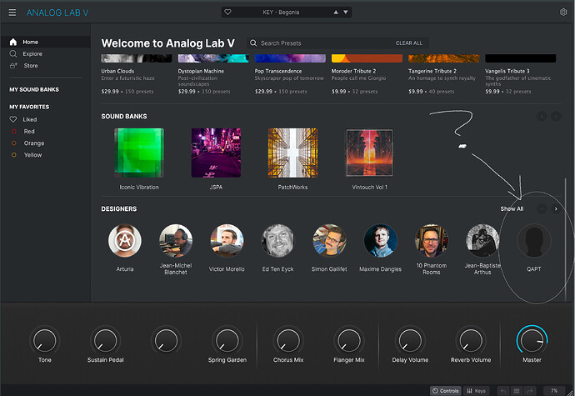Image resolution: width=575 pixels, height=396 pixels.
Task: Click the Search Presets field
Action: pos(319,43)
